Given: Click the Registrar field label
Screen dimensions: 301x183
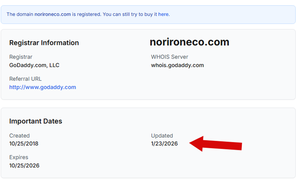Looking at the screenshot, I should pyautogui.click(x=20, y=57).
